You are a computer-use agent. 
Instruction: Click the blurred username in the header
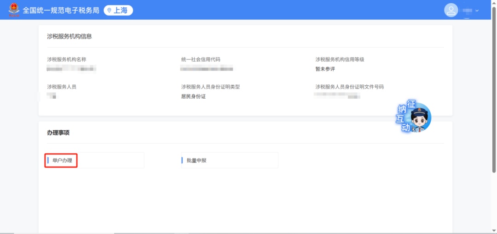click(x=467, y=11)
